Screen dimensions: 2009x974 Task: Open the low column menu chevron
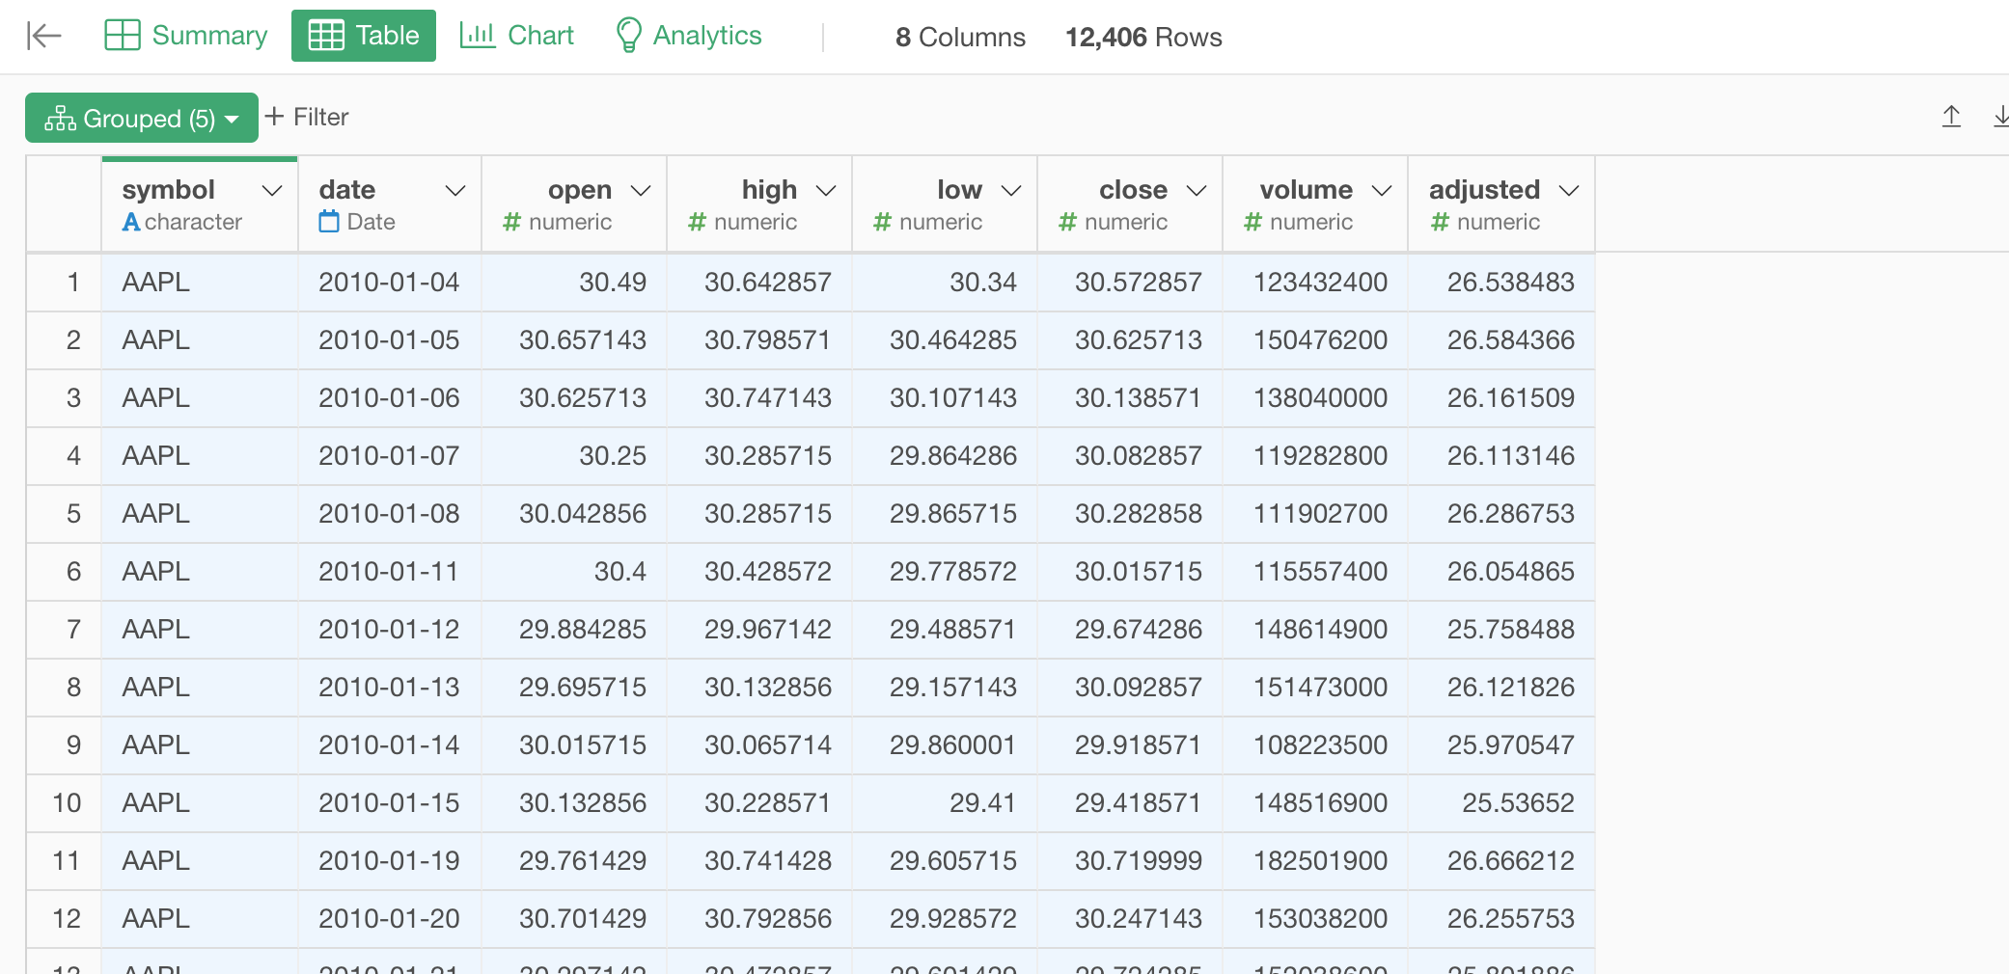[x=1011, y=190]
